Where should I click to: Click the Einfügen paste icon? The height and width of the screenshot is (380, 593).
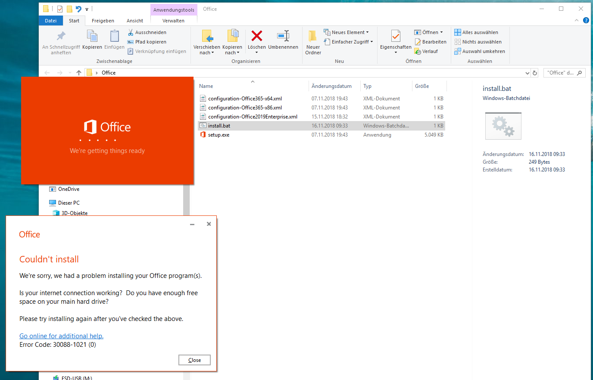pos(114,36)
